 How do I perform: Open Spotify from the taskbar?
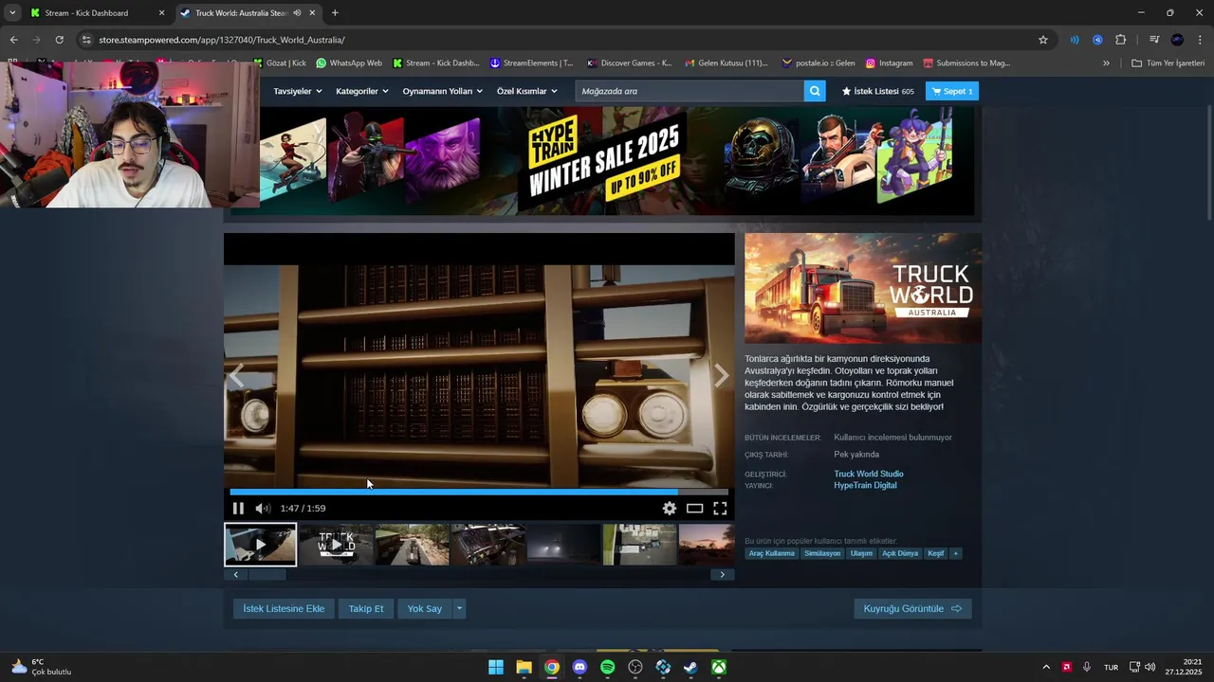click(608, 667)
